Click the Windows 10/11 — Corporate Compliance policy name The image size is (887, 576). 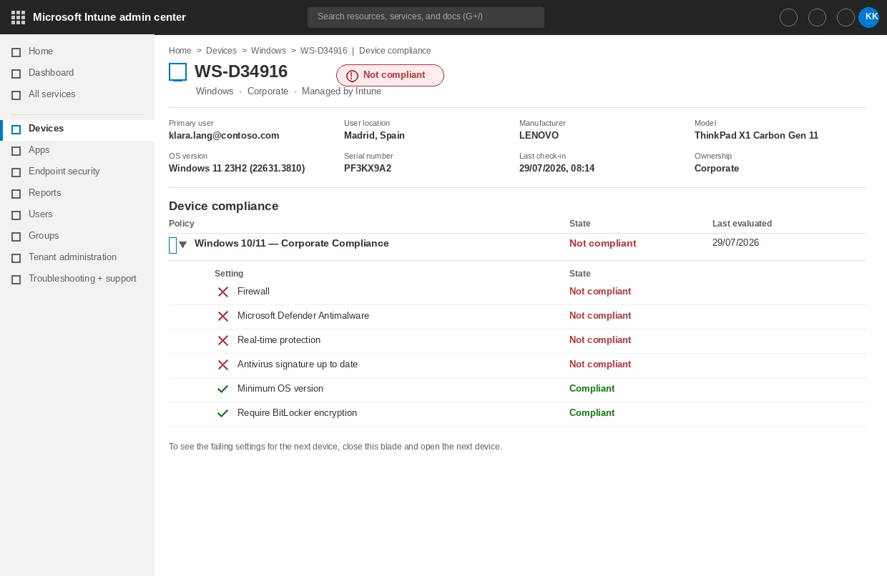click(292, 244)
